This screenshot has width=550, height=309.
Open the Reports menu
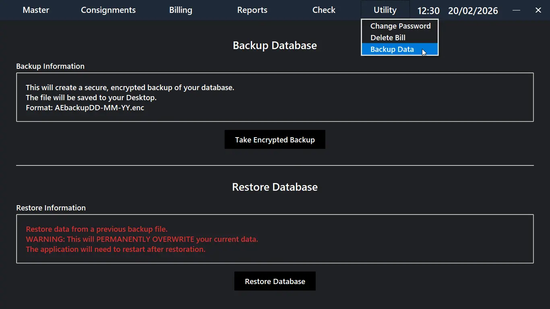pyautogui.click(x=252, y=10)
